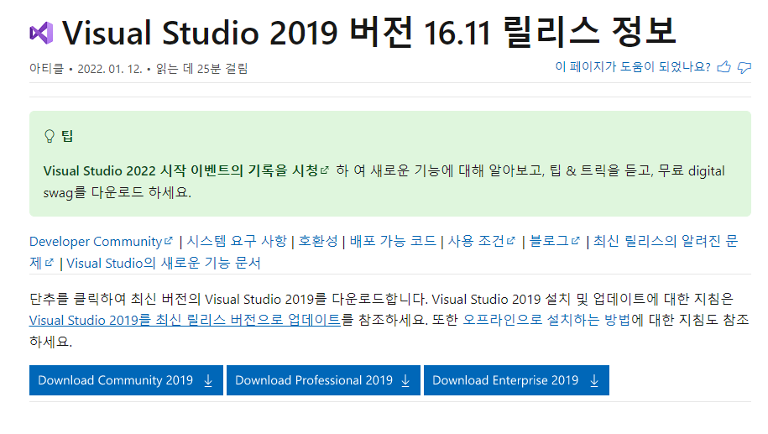Open the 배포 가능 코드 link
The height and width of the screenshot is (434, 768).
[x=393, y=242]
